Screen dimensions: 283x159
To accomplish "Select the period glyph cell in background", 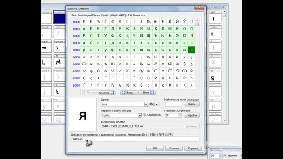I will (46, 32).
